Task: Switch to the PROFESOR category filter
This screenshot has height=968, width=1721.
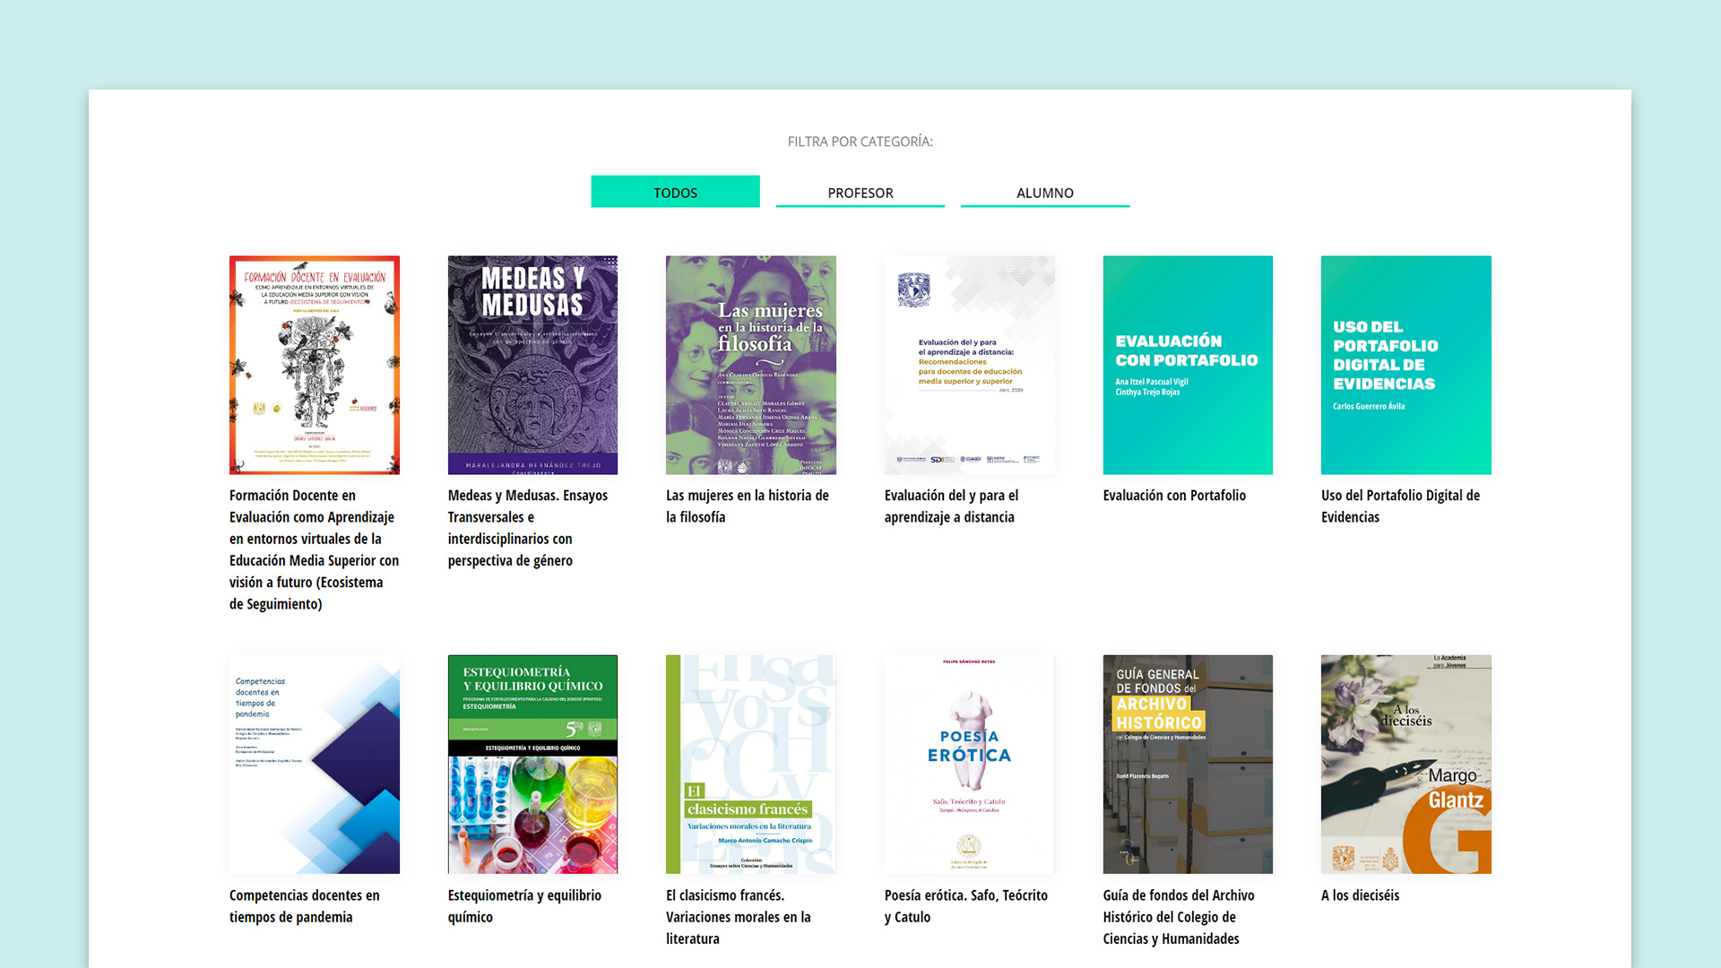Action: [x=860, y=192]
